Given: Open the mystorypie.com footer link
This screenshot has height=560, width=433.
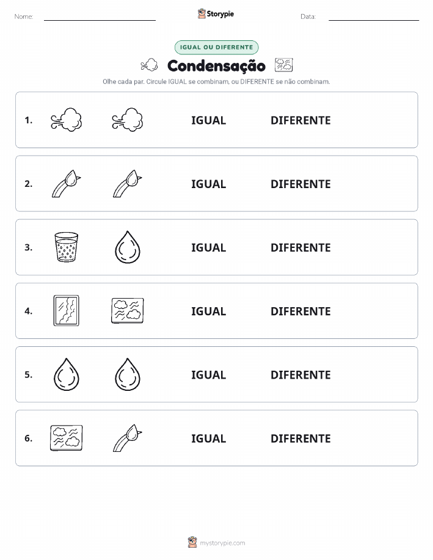Looking at the screenshot, I should coord(222,543).
